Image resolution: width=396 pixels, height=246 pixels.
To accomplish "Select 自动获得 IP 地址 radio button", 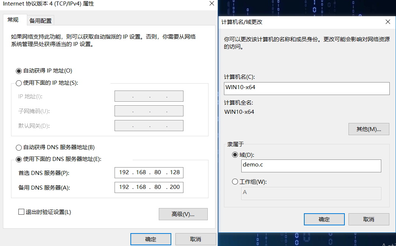I will tap(19, 71).
